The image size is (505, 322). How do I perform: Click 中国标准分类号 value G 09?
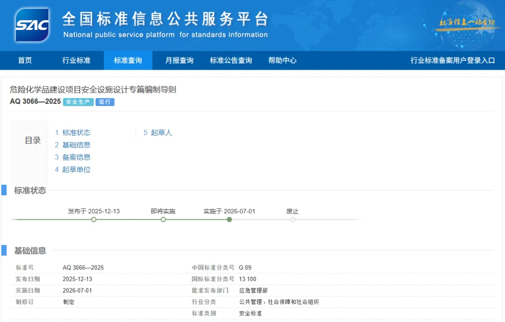[x=245, y=268]
